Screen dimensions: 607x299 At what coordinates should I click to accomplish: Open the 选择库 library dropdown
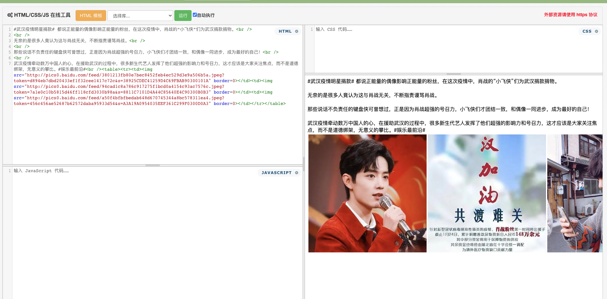click(140, 16)
